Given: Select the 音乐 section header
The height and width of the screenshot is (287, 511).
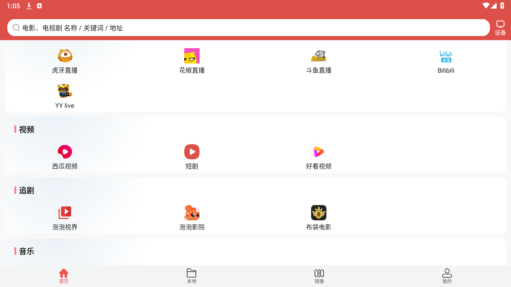Looking at the screenshot, I should (x=27, y=251).
